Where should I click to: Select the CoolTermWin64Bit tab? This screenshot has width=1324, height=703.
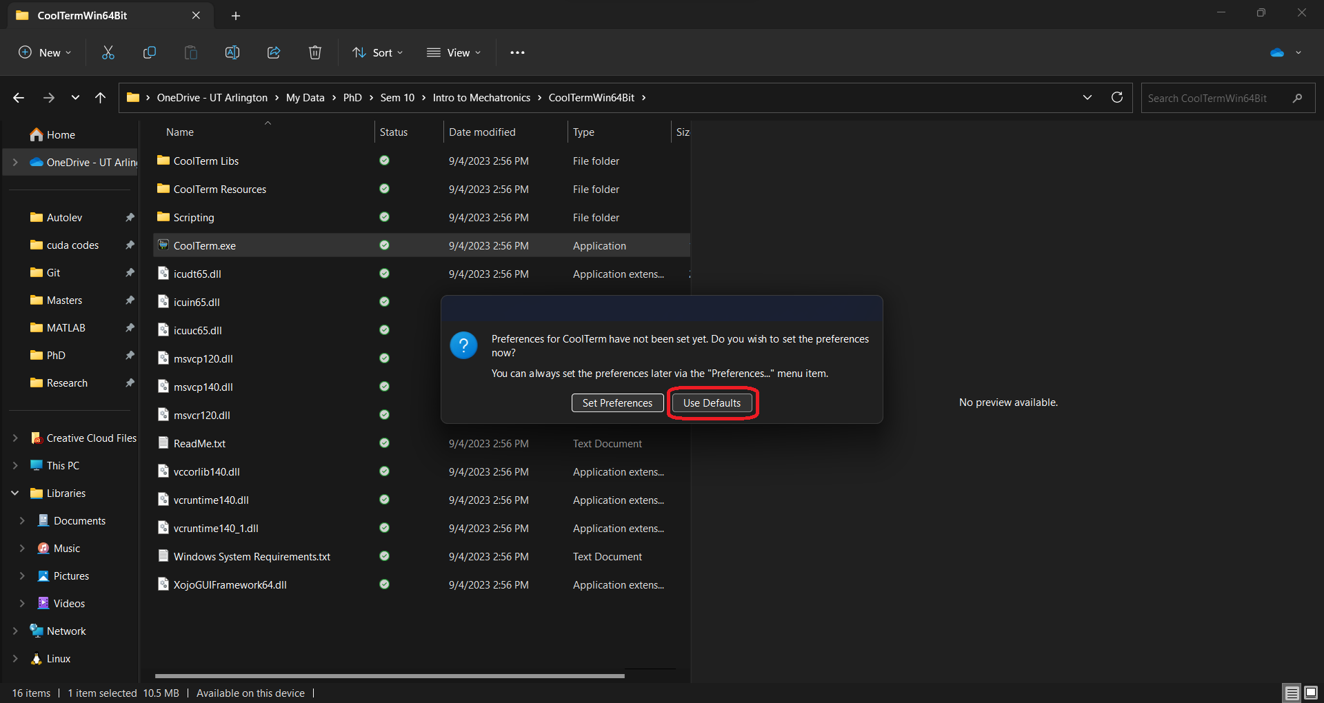tap(83, 15)
